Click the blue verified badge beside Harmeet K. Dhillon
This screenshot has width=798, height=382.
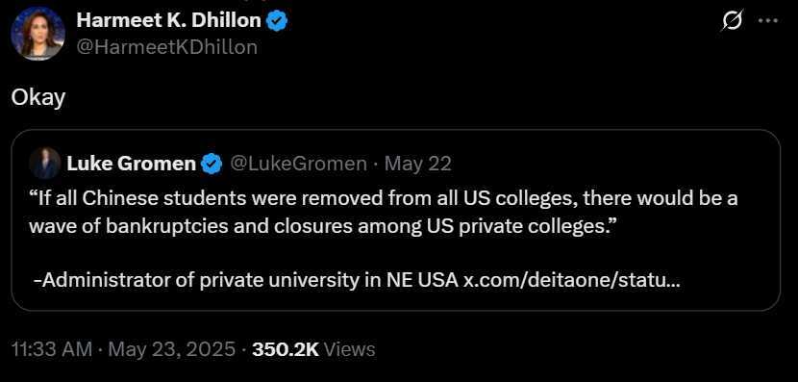point(278,21)
